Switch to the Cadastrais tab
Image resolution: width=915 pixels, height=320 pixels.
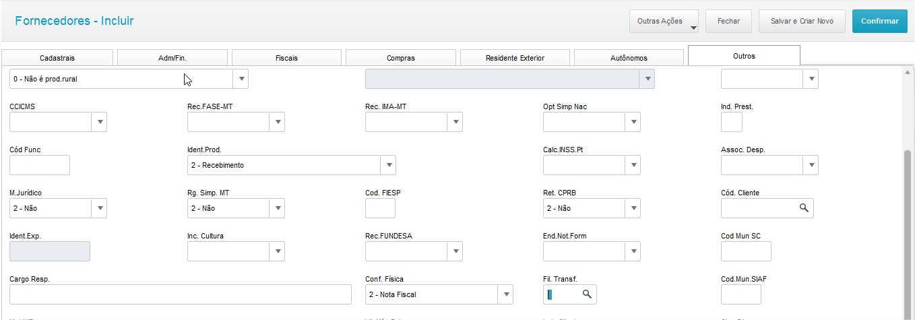pos(57,58)
